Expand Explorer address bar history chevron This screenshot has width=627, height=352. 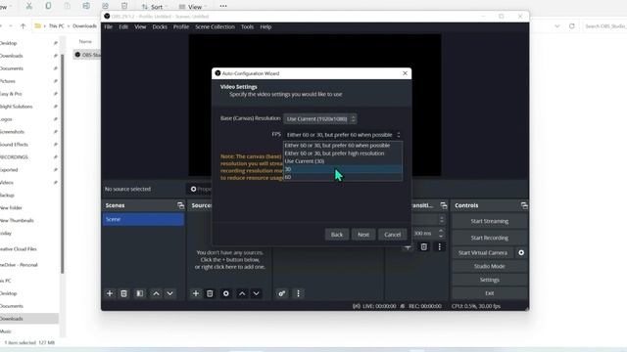coord(557,26)
